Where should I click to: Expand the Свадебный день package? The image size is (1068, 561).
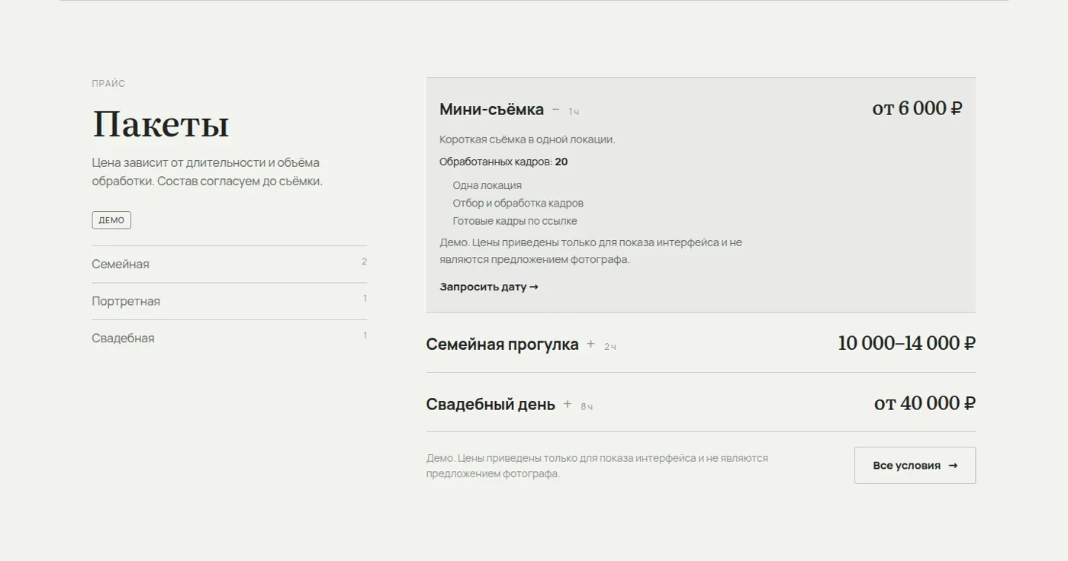point(700,402)
